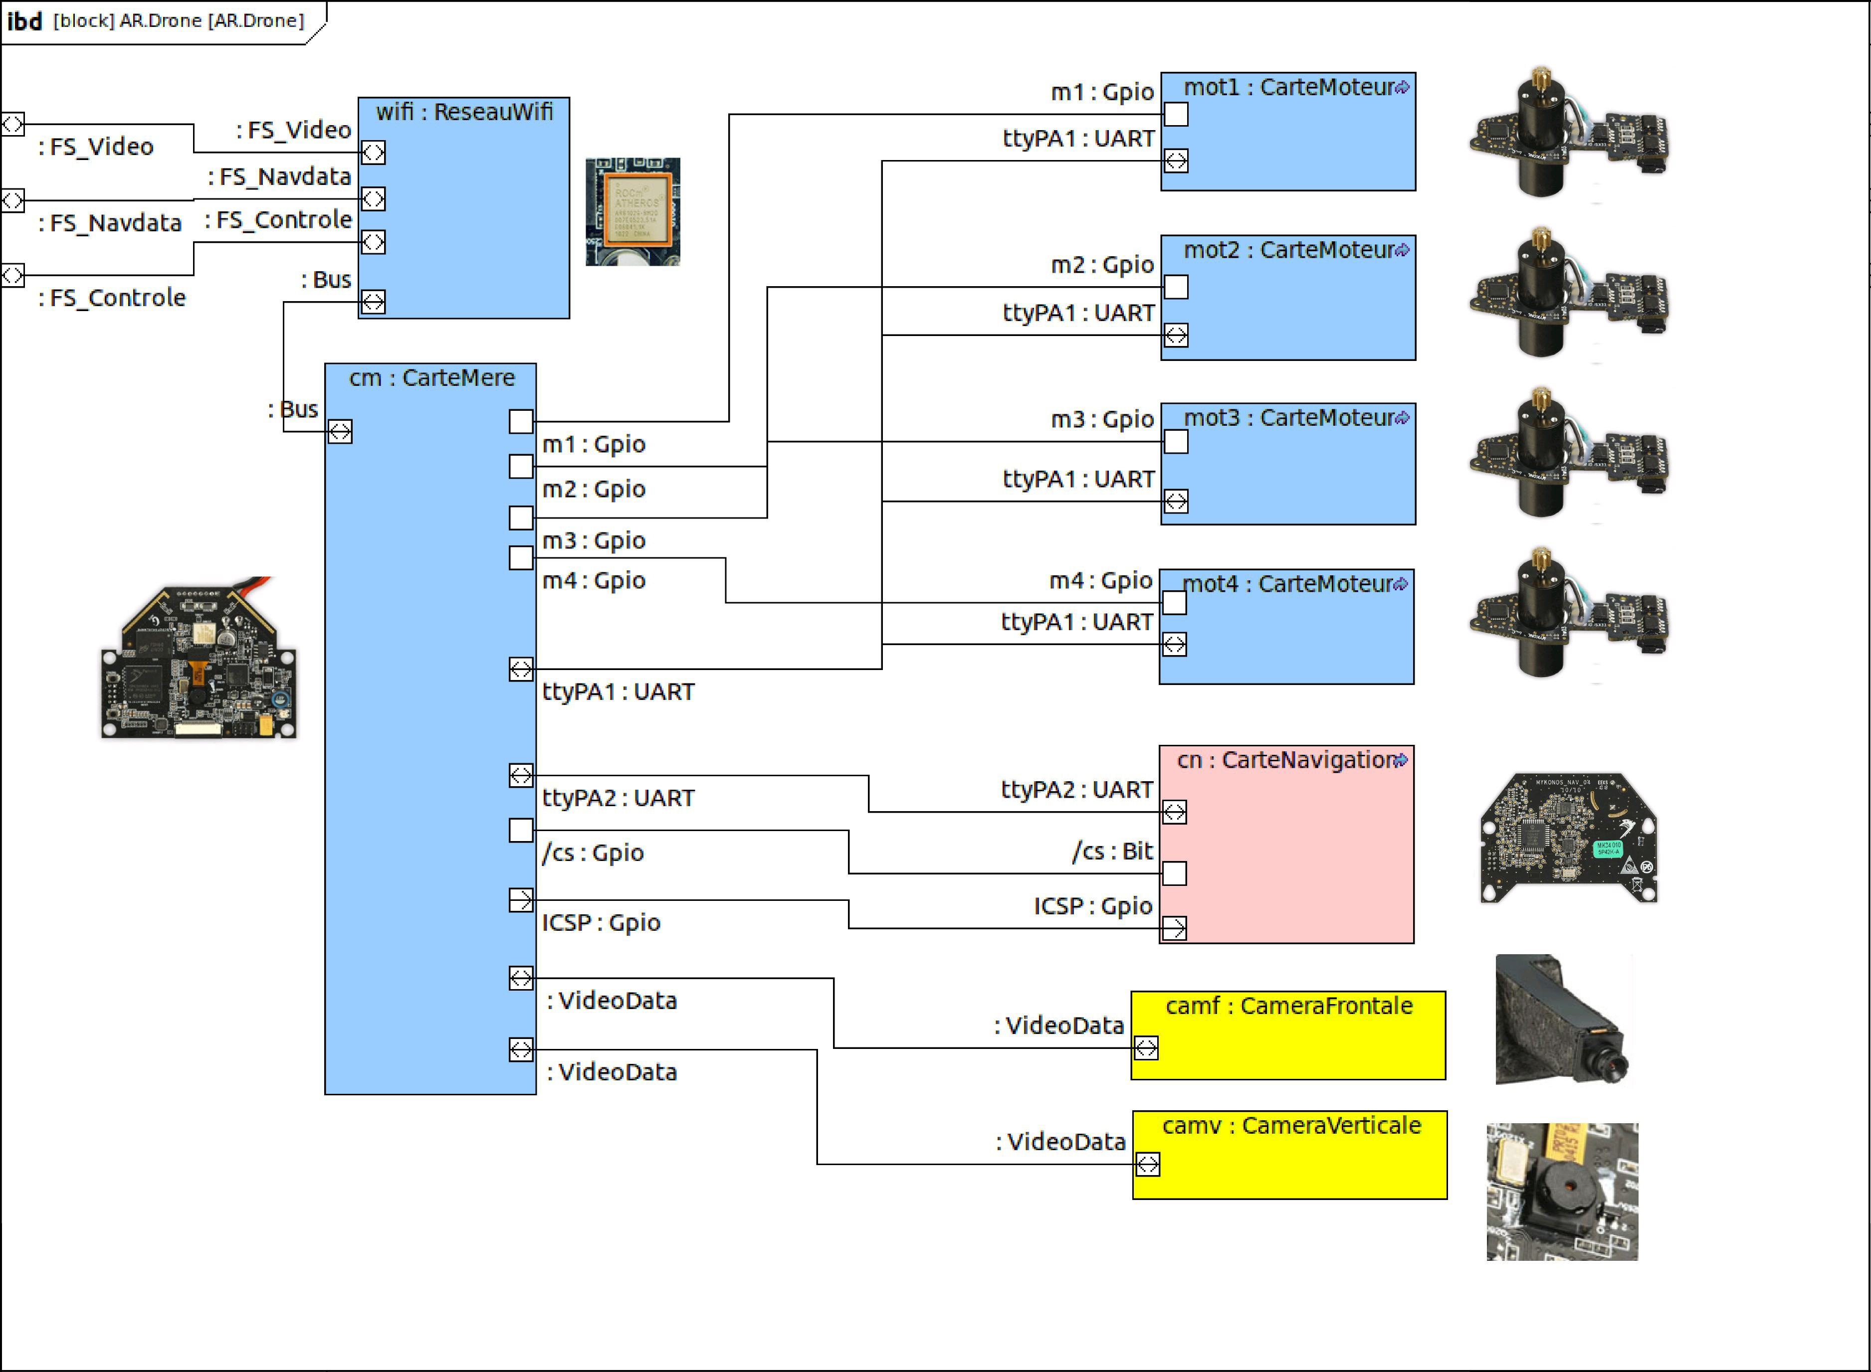Click the ': FS_Controle' label at left frame

111,297
